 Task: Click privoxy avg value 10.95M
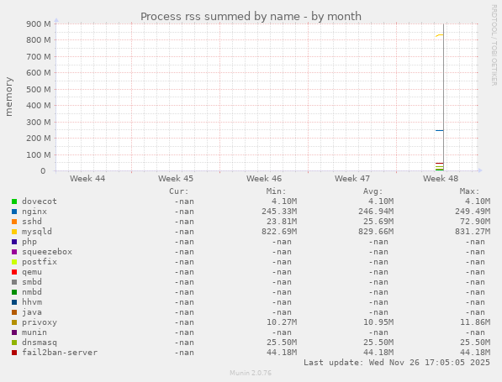[x=378, y=322]
